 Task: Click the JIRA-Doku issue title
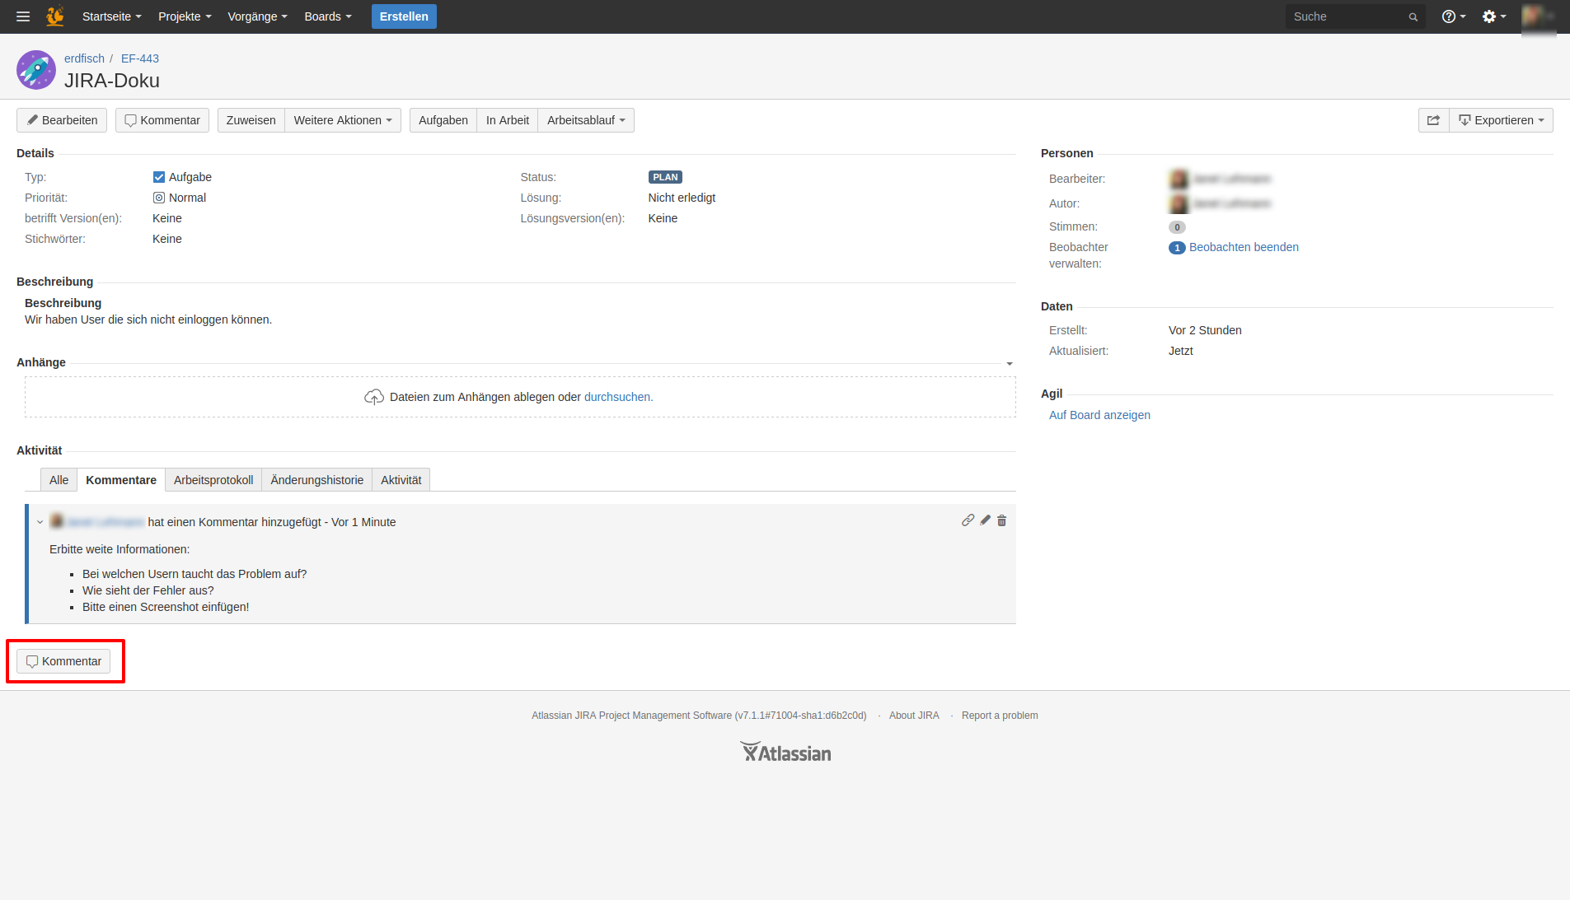112,81
